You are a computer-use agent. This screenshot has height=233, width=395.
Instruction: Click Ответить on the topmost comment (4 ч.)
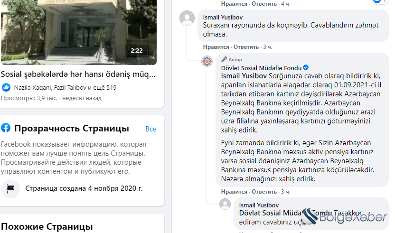pyautogui.click(x=264, y=4)
